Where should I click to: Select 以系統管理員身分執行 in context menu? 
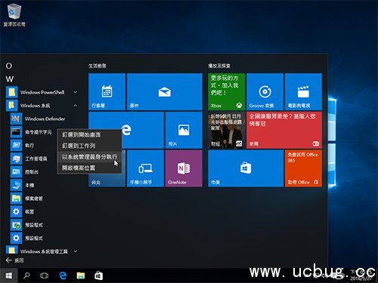pyautogui.click(x=89, y=157)
